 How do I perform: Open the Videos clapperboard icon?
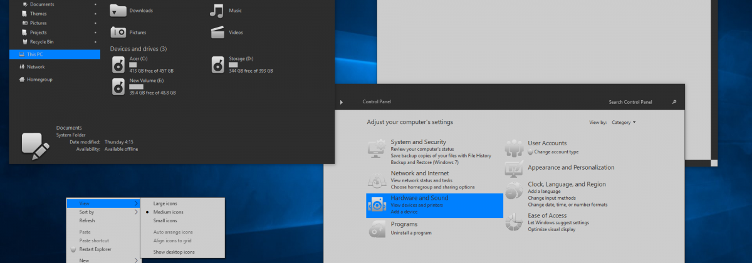click(217, 32)
